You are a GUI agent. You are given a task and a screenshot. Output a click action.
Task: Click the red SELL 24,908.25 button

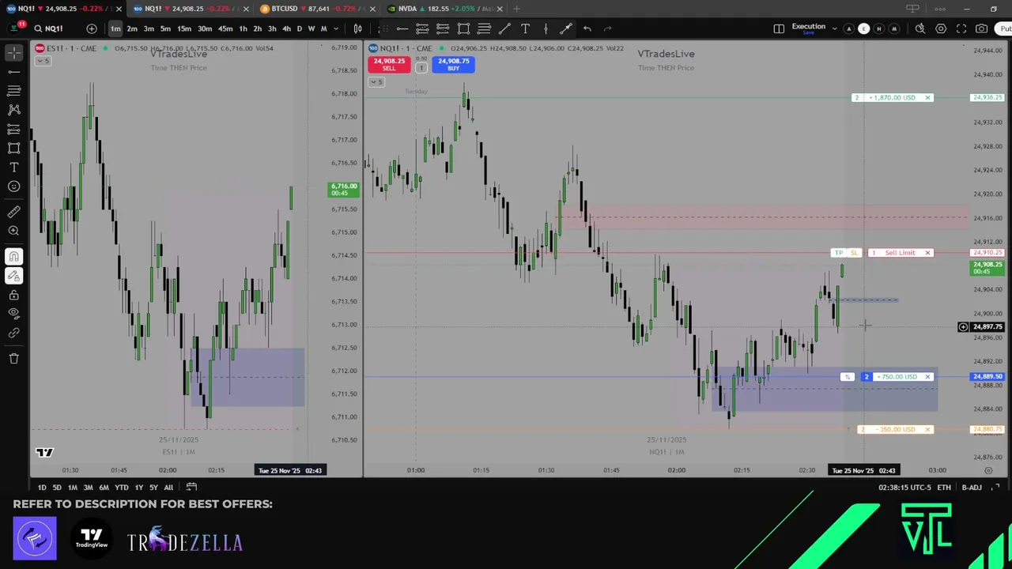[x=389, y=64]
